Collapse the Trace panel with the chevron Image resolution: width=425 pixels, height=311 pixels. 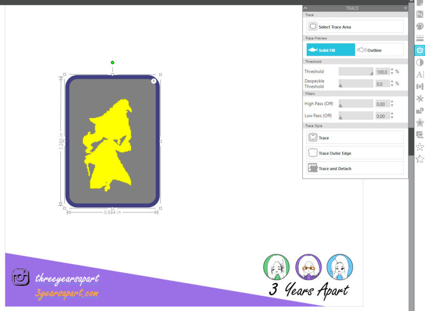[305, 8]
